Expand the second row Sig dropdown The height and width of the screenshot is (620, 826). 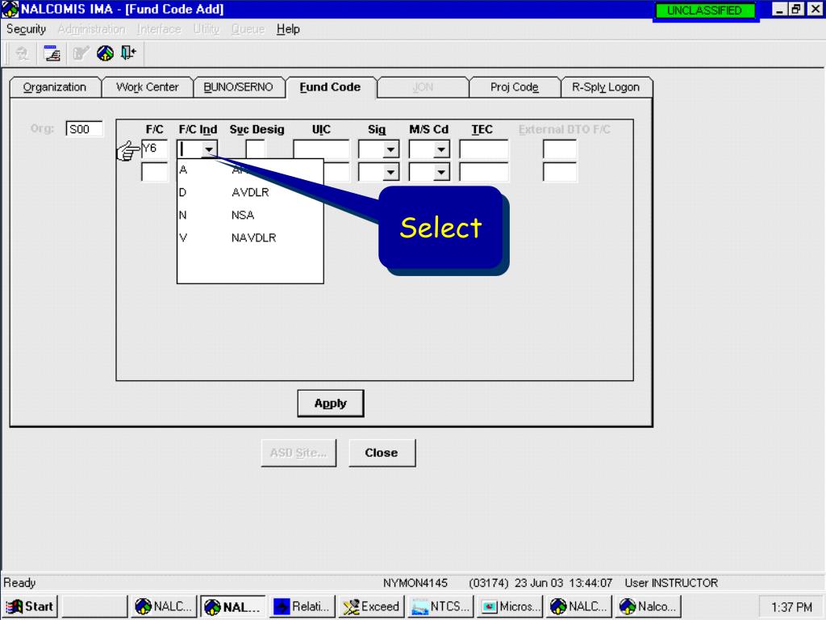(390, 172)
